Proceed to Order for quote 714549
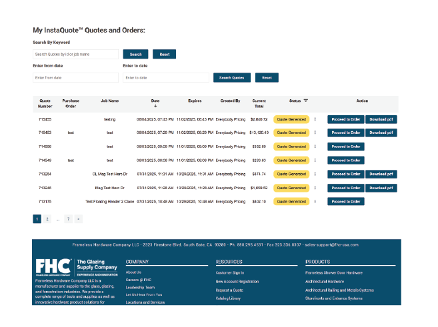The height and width of the screenshot is (327, 438). [346, 161]
